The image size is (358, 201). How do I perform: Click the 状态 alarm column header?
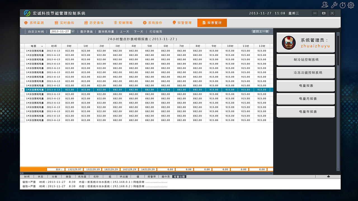coord(41,176)
